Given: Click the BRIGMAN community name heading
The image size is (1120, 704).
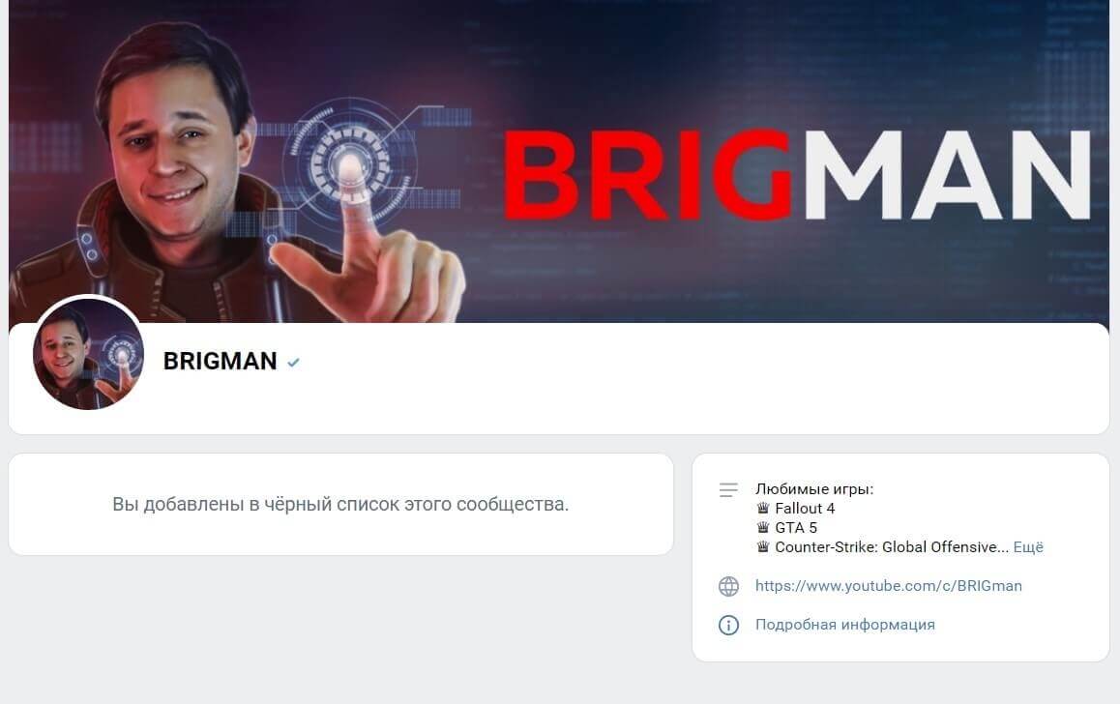Looking at the screenshot, I should click(x=220, y=362).
